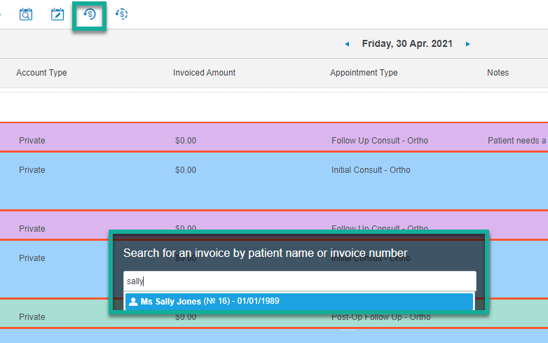The width and height of the screenshot is (548, 343).
Task: Click the Invoiced Amount column header
Action: [204, 73]
